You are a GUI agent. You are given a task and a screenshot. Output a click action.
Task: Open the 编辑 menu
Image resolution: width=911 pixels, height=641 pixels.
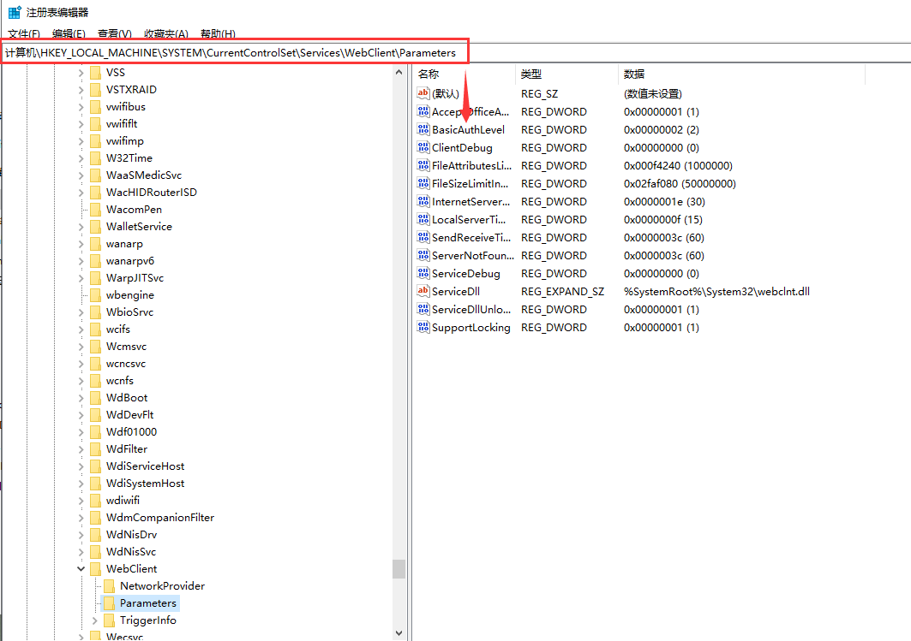pos(67,33)
